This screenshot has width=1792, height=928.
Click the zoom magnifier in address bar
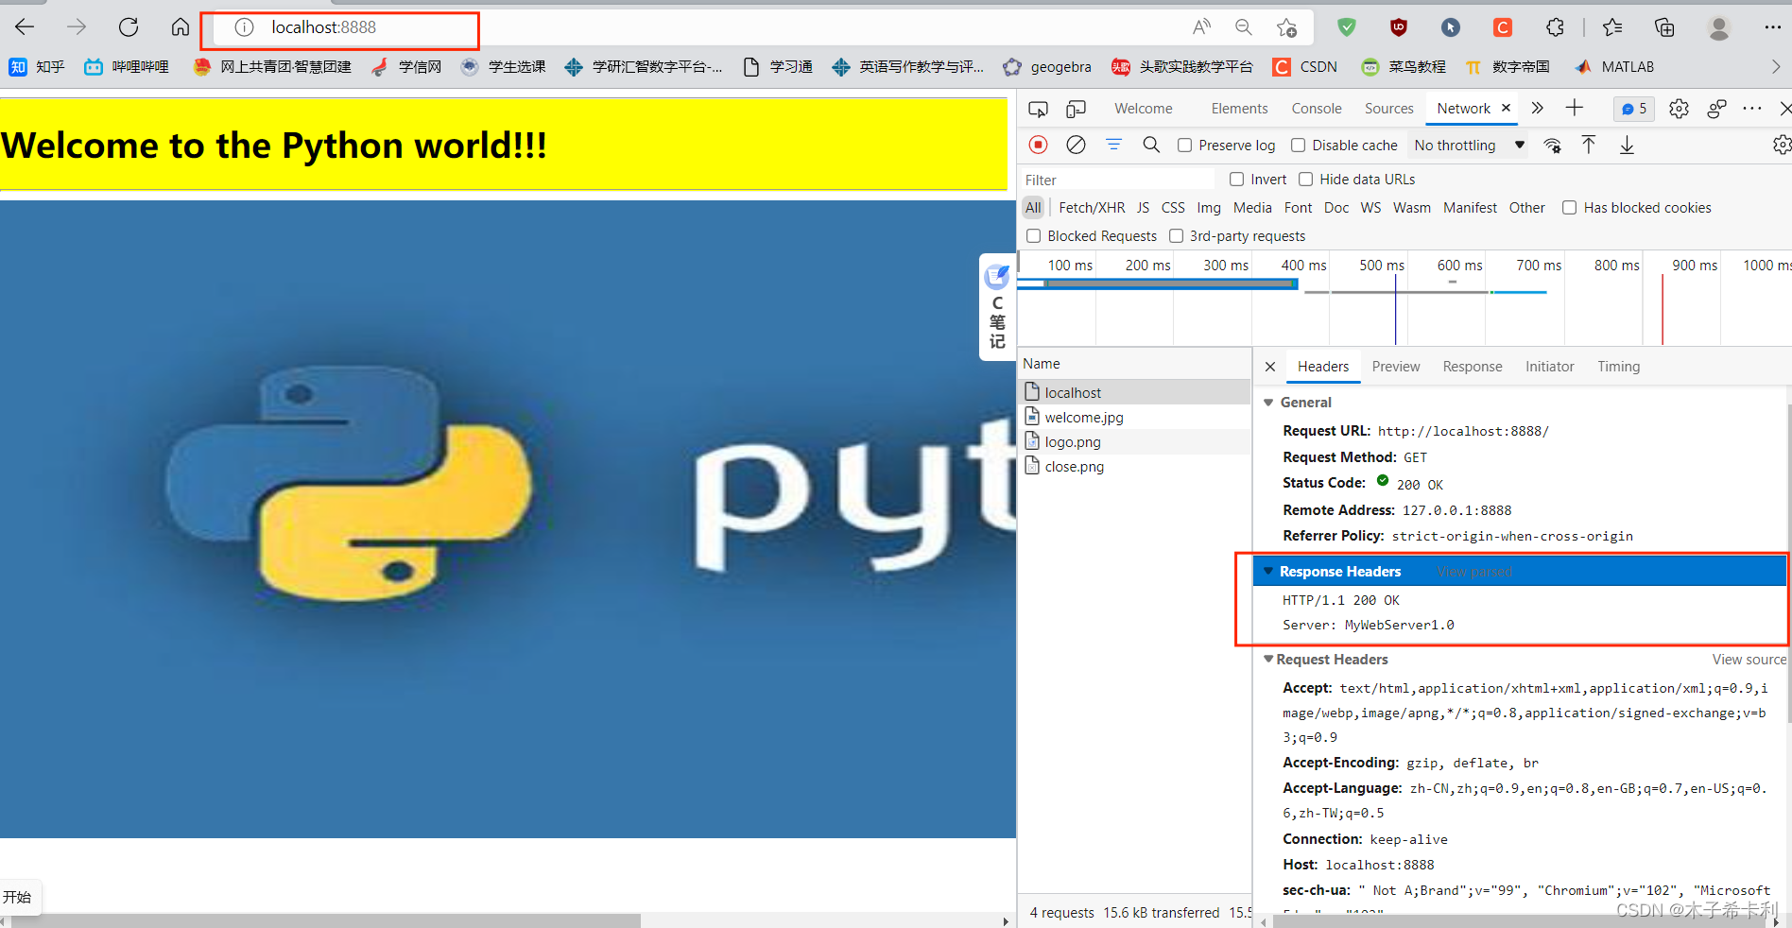pyautogui.click(x=1244, y=27)
